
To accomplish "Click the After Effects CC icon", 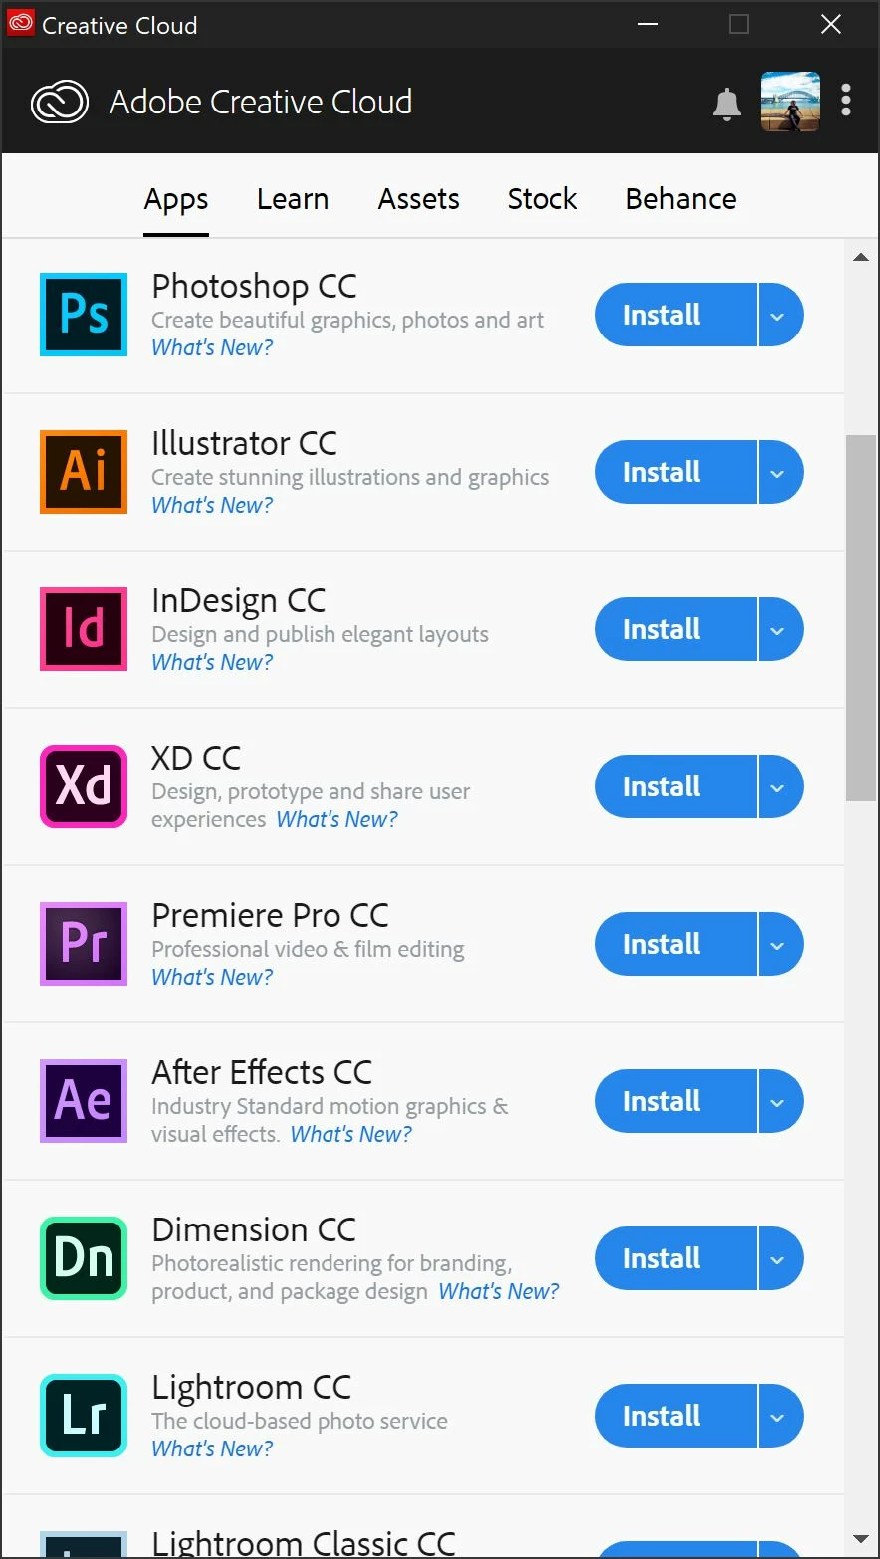I will (84, 1101).
